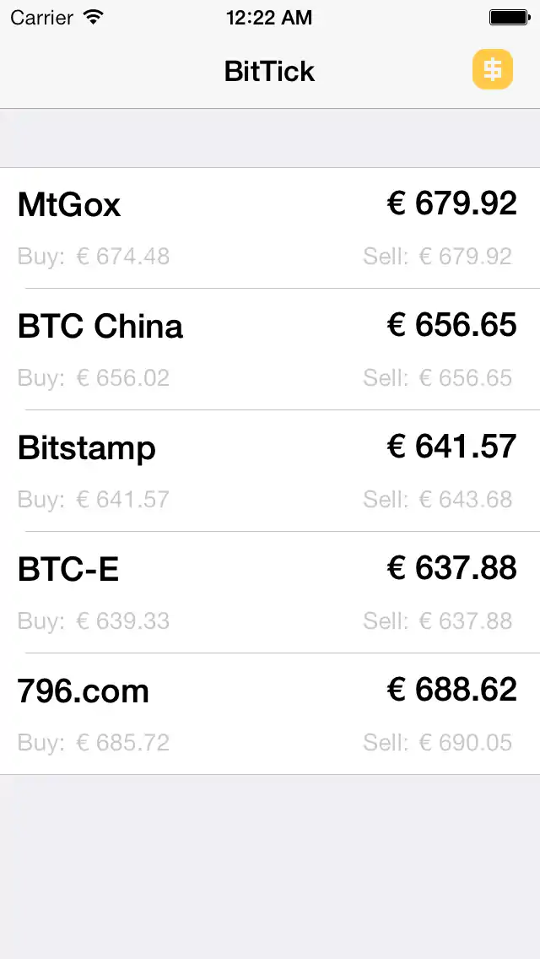Viewport: 540px width, 959px height.
Task: Tap the 12:22 AM clock in status bar
Action: (x=269, y=17)
